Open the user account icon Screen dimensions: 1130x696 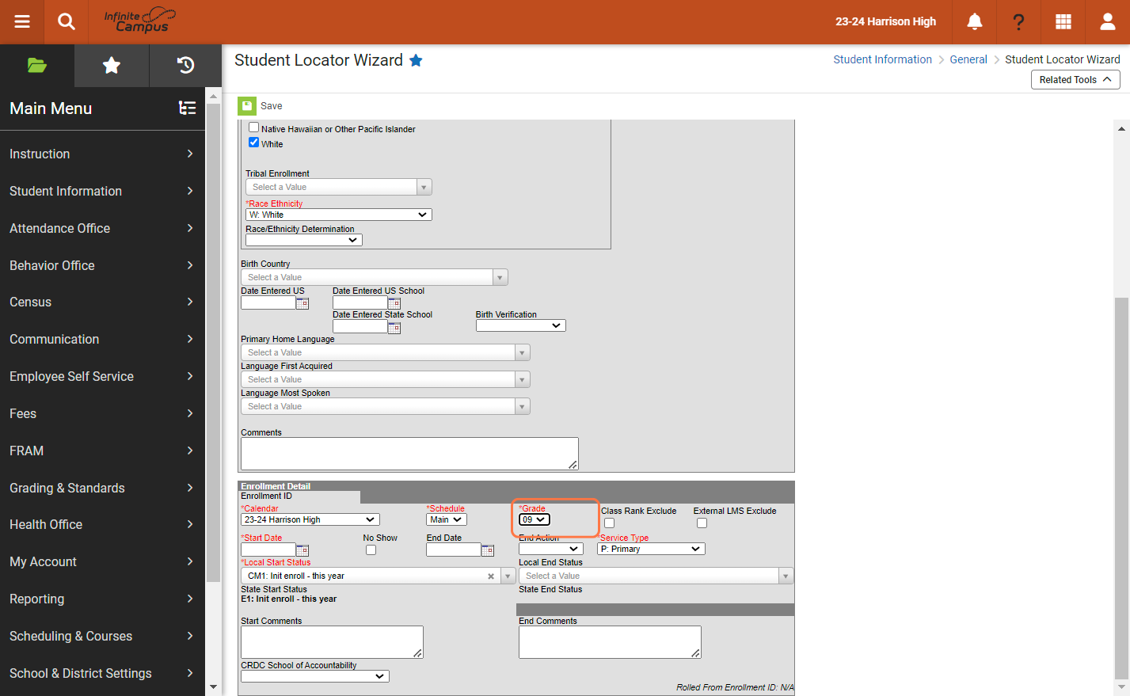(x=1108, y=21)
